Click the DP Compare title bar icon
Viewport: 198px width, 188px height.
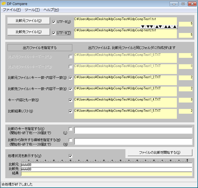4,4
